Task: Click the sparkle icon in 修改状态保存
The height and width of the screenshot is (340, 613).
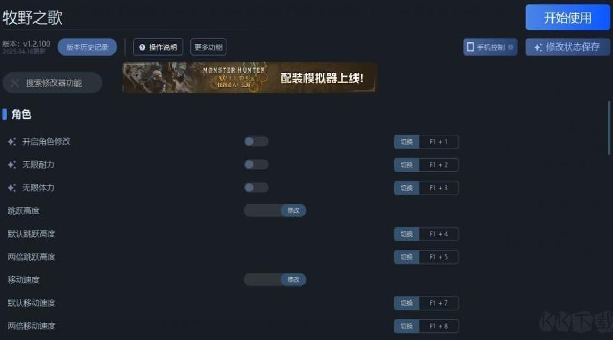Action: tap(539, 47)
